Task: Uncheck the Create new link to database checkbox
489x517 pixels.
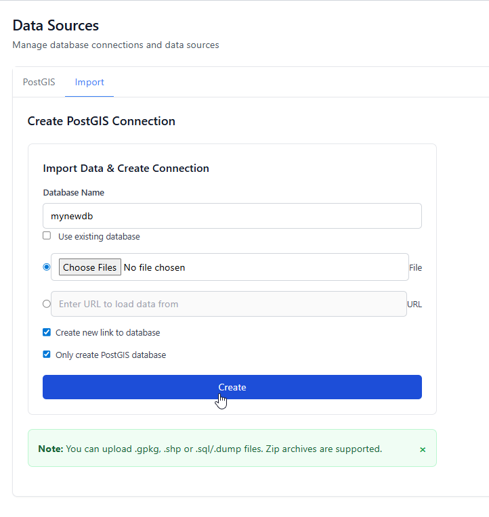Action: pos(47,332)
